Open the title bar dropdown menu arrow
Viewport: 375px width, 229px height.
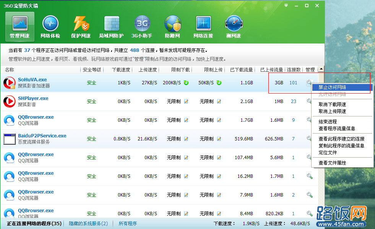pyautogui.click(x=286, y=5)
